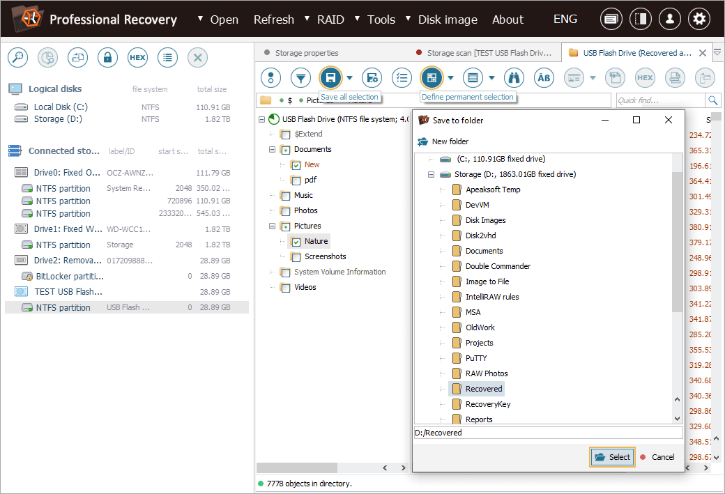Open the filter funnel tool
Screen dimensions: 725x494
[x=300, y=77]
